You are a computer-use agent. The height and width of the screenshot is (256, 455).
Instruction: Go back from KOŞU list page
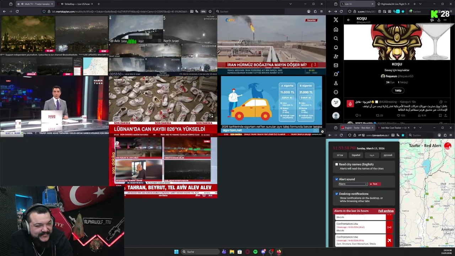coord(349,20)
